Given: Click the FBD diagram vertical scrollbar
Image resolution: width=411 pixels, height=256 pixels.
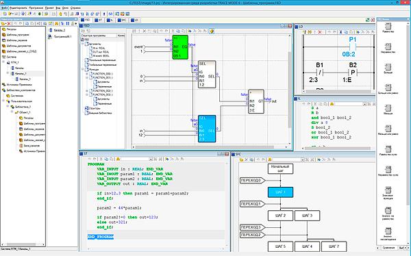Looking at the screenshot, I should 290,89.
